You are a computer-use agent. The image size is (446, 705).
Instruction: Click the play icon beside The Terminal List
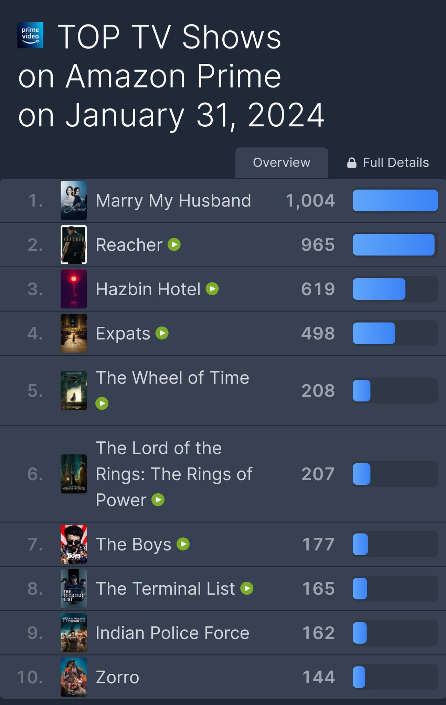click(247, 588)
